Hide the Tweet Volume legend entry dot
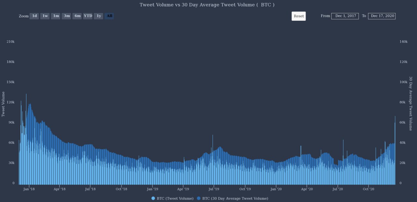This screenshot has width=417, height=202. point(153,198)
